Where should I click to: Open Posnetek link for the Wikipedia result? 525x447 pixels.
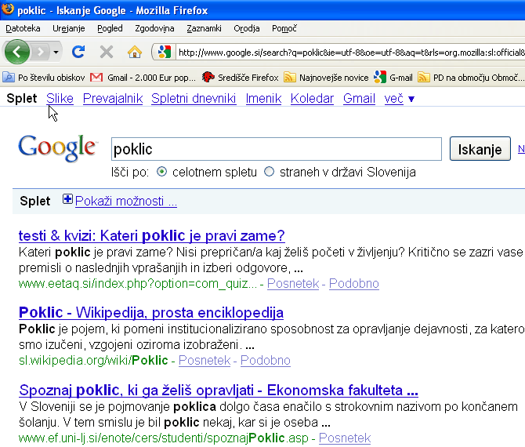[x=205, y=360]
